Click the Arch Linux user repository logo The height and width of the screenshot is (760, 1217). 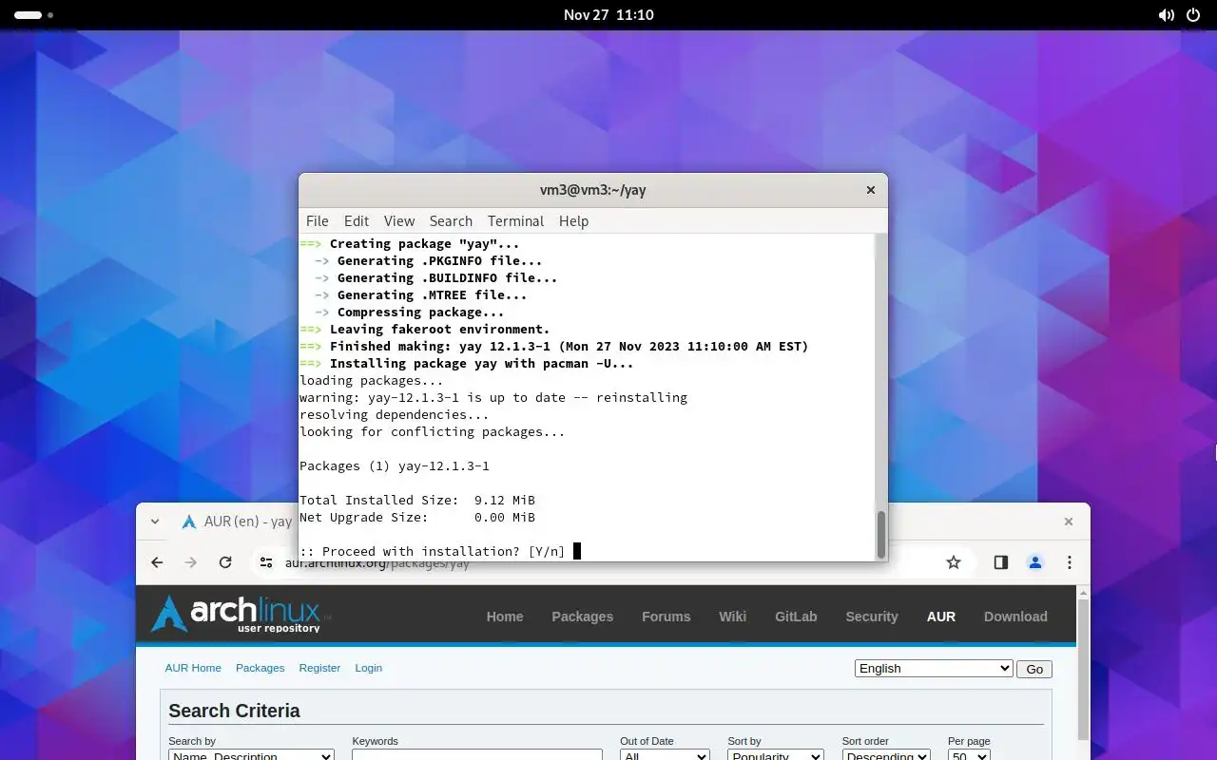(x=241, y=614)
